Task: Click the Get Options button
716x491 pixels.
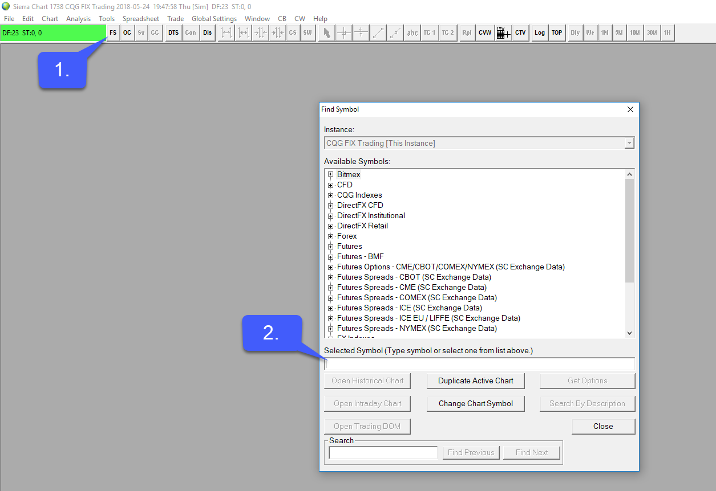Action: [587, 381]
